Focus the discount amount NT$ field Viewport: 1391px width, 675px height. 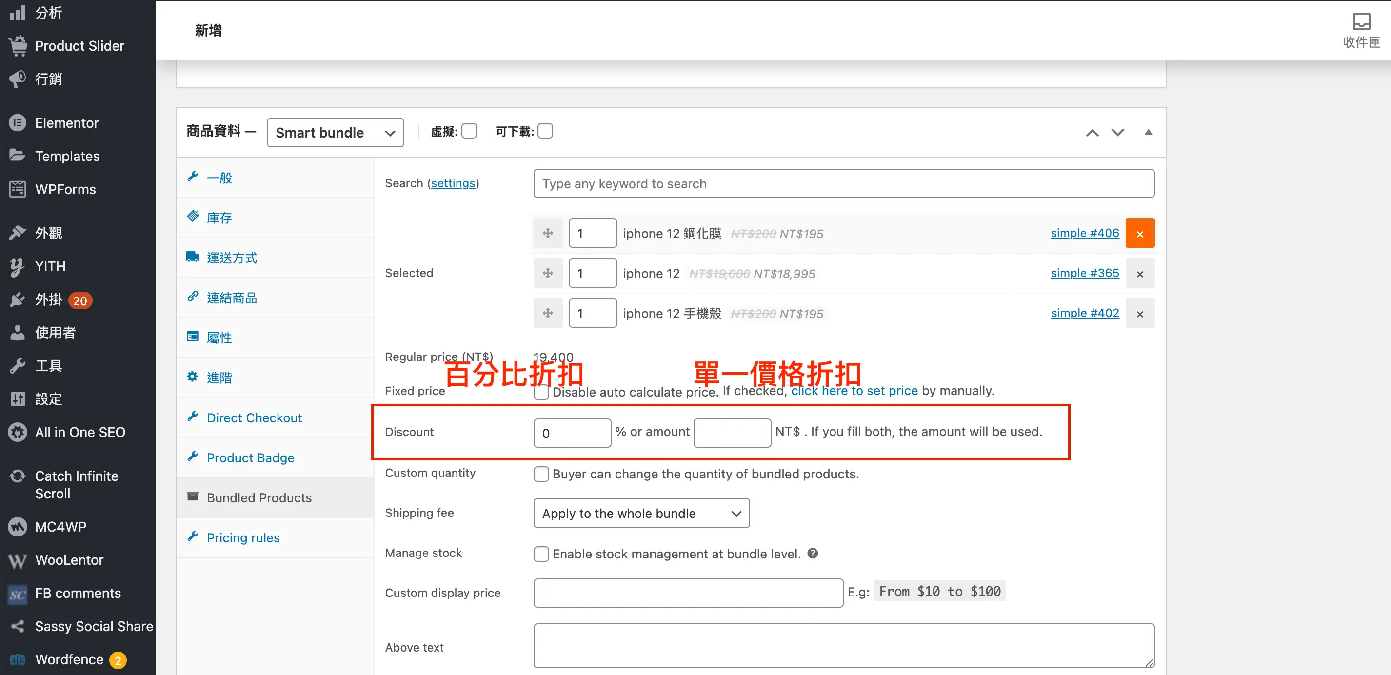[732, 433]
